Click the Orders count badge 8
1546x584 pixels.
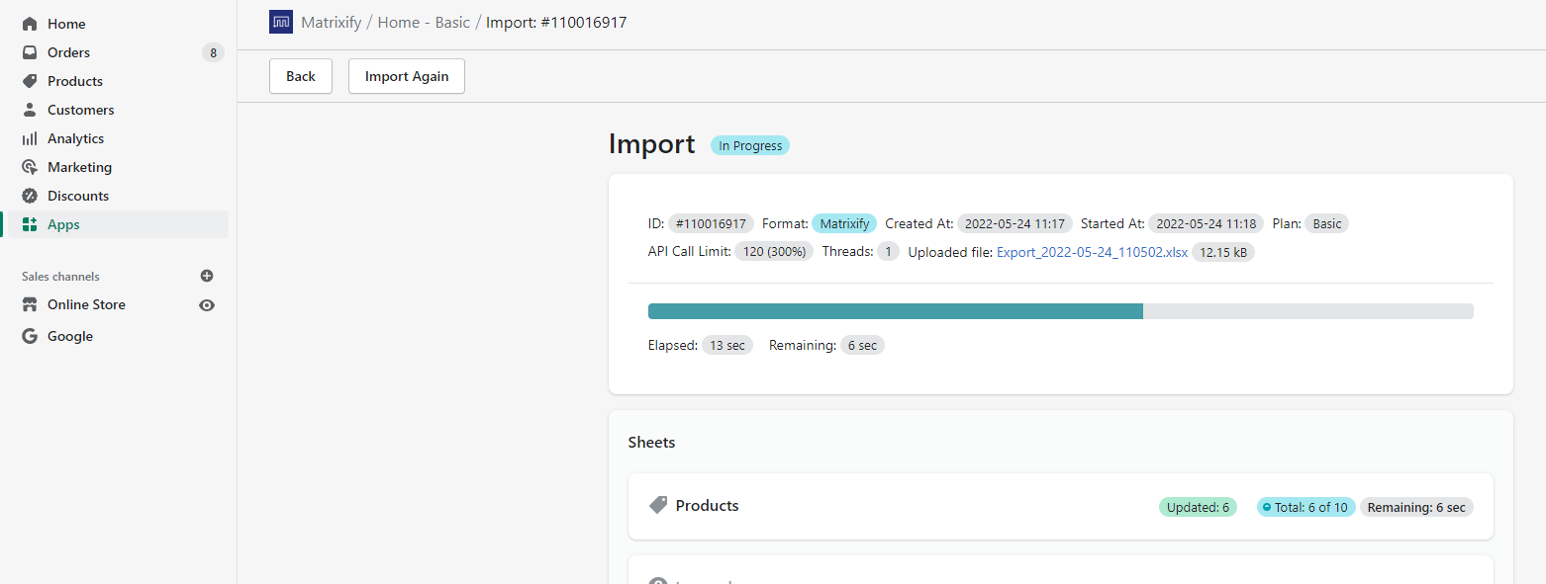pyautogui.click(x=213, y=52)
